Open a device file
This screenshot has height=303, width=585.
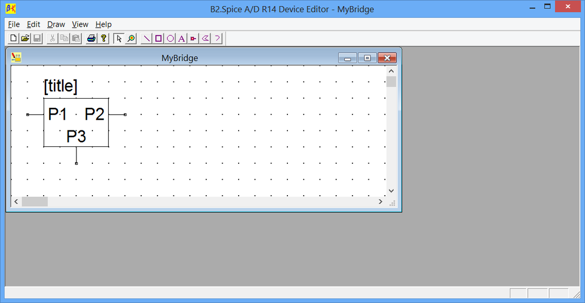click(x=25, y=38)
